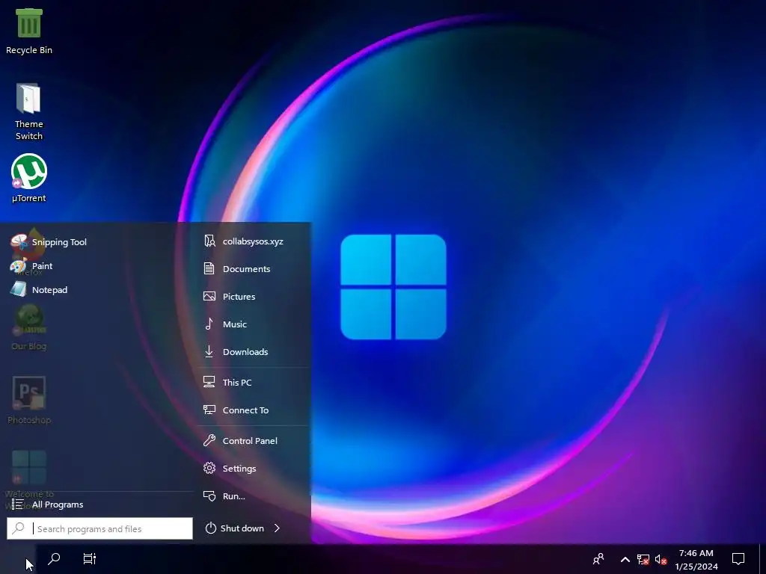Click the Shut down button
Viewport: 766px width, 574px height.
[234, 528]
